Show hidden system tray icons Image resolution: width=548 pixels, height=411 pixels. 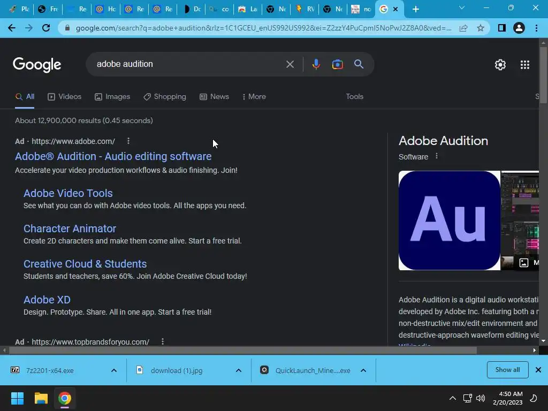click(x=453, y=398)
